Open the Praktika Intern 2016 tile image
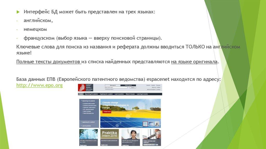 tap(110, 134)
